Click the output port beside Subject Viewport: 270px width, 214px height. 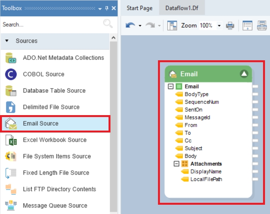(x=255, y=148)
